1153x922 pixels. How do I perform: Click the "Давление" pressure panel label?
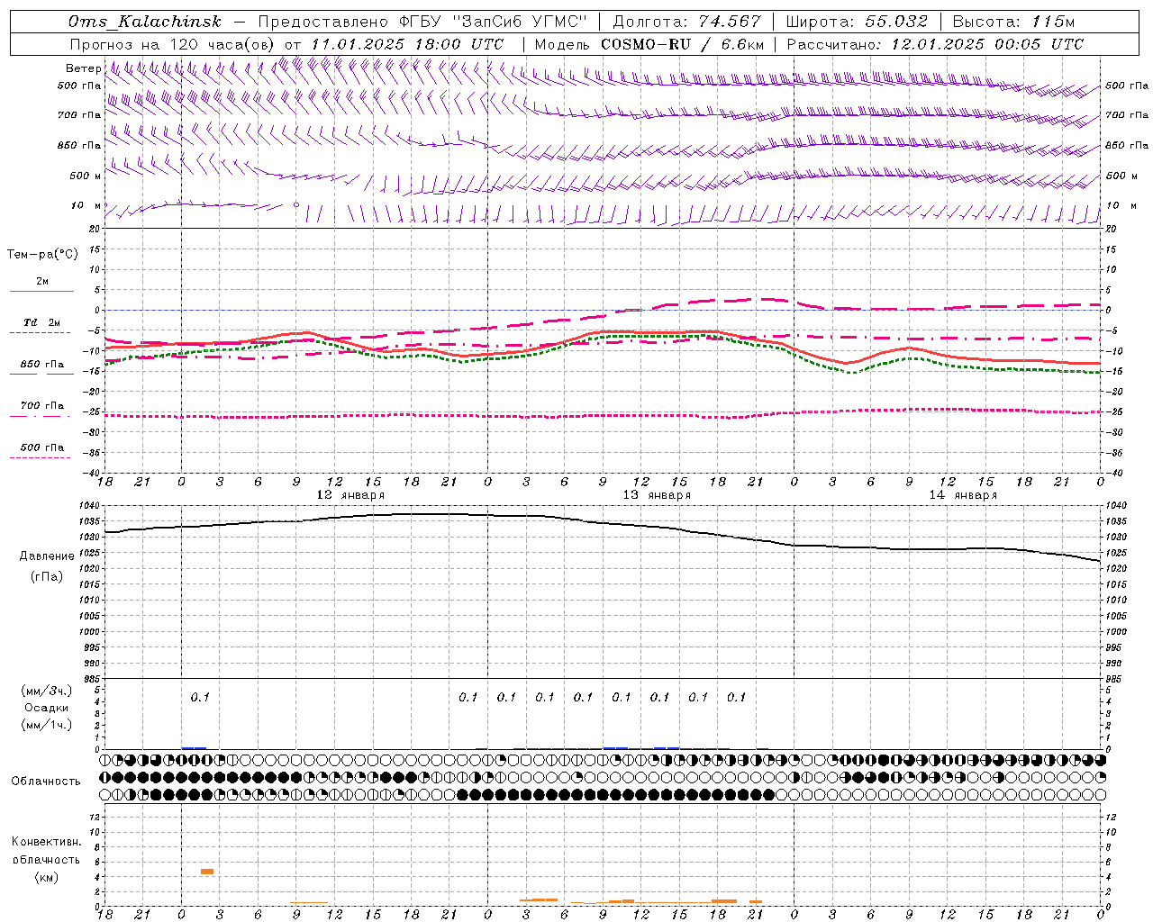point(47,556)
